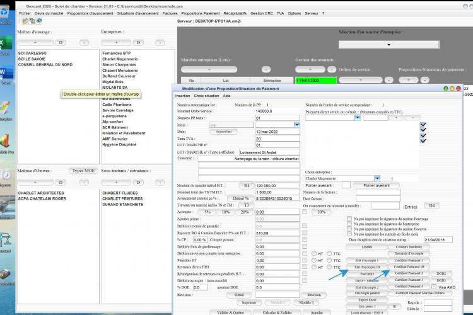This screenshot has height=315, width=473.
Task: Click the '+' button under Sous-traitants / cotraitants
Action: [116, 182]
